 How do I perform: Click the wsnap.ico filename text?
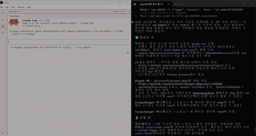click(199, 44)
